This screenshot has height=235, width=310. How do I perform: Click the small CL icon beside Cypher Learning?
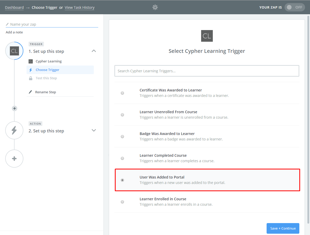tap(31, 61)
